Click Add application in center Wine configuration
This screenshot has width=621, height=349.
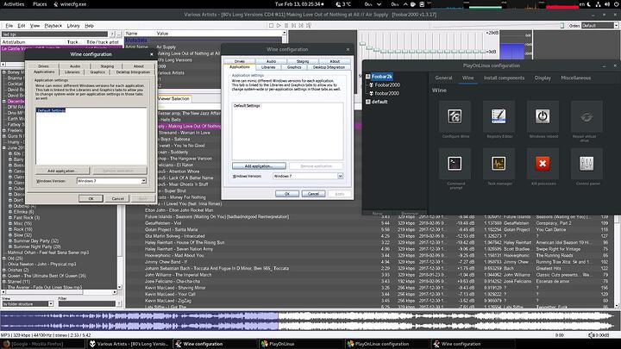click(x=259, y=166)
